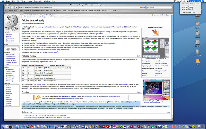
Task: Open the Window menu
Action: tap(47, 1)
